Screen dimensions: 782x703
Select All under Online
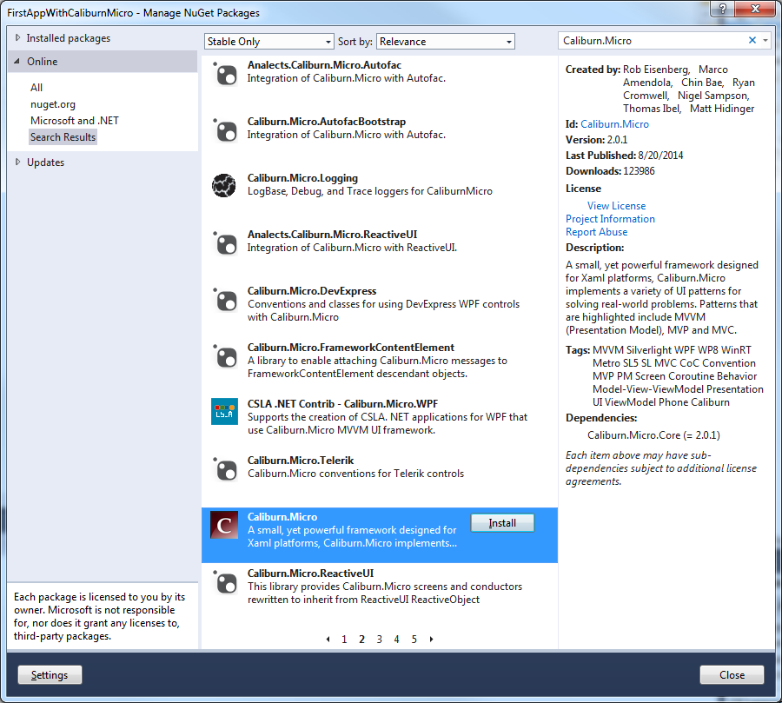point(36,87)
